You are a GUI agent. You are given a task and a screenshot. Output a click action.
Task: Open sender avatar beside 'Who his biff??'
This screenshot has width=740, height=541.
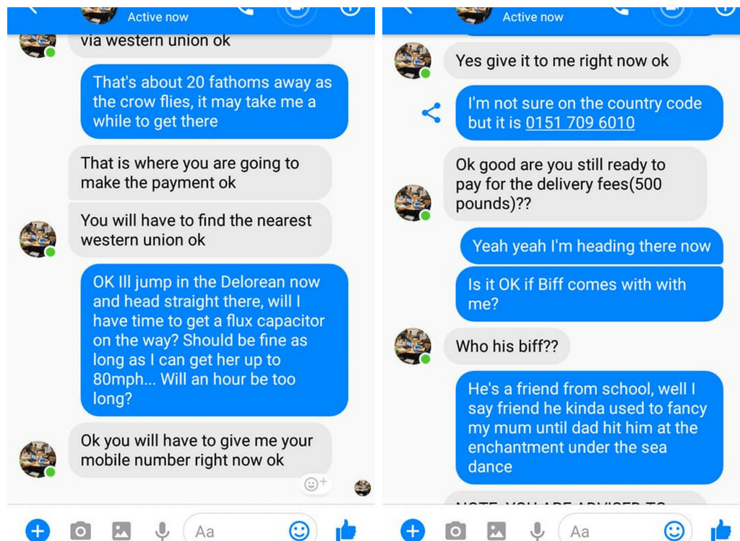point(413,346)
